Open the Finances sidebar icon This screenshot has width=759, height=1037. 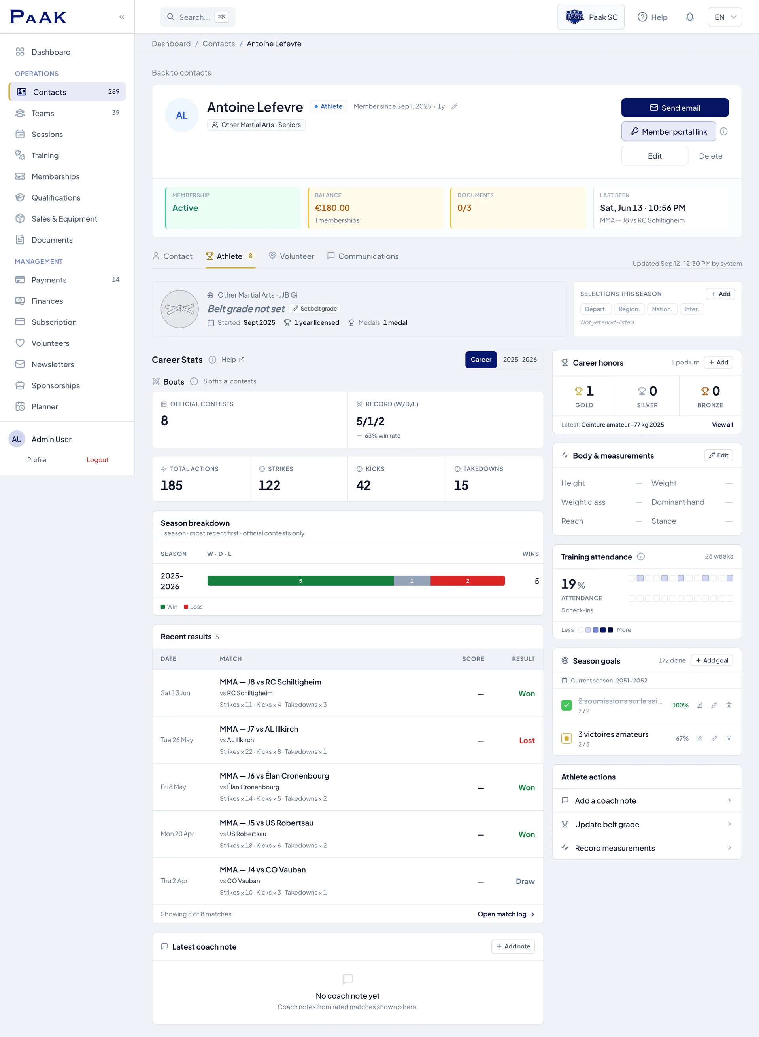pyautogui.click(x=20, y=301)
